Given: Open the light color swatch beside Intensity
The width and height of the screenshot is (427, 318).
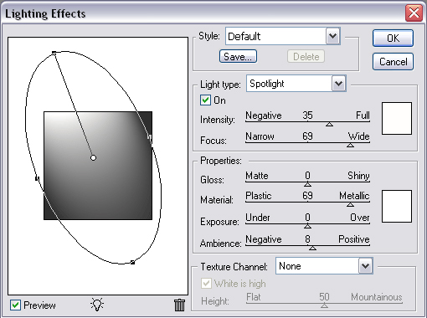Looking at the screenshot, I should click(x=397, y=118).
